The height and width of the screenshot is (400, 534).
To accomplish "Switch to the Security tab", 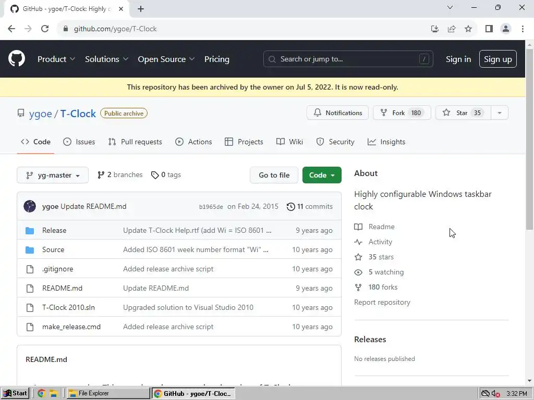I will tap(335, 142).
